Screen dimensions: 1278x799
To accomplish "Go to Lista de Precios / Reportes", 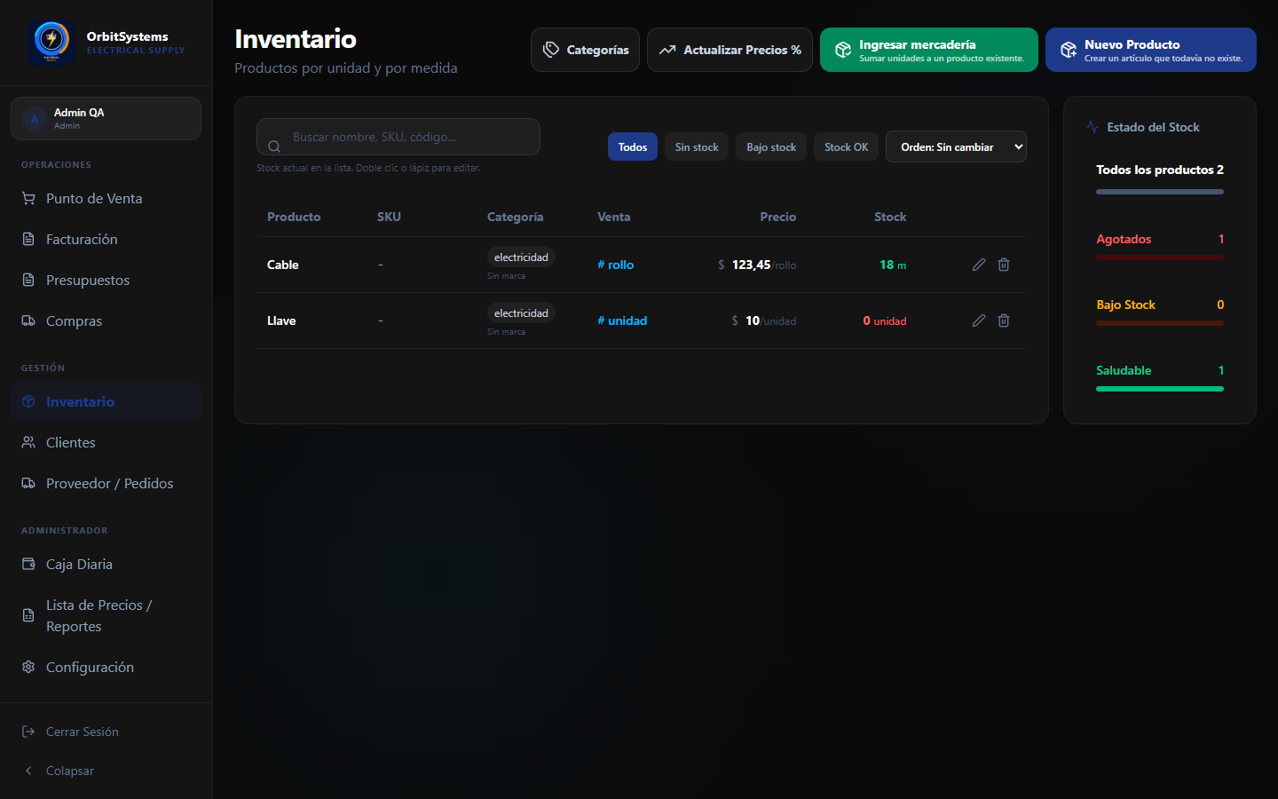I will pos(106,615).
